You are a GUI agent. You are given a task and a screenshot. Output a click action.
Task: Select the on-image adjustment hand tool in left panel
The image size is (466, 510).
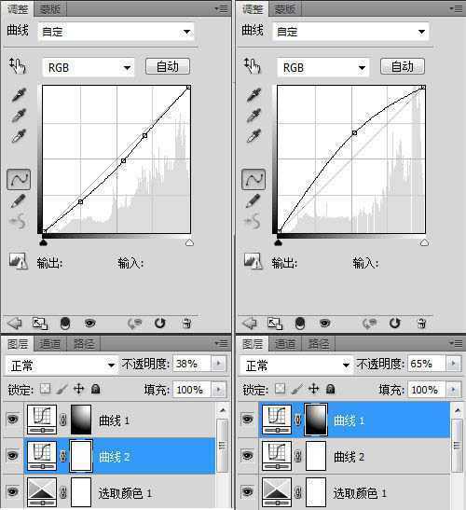(18, 65)
